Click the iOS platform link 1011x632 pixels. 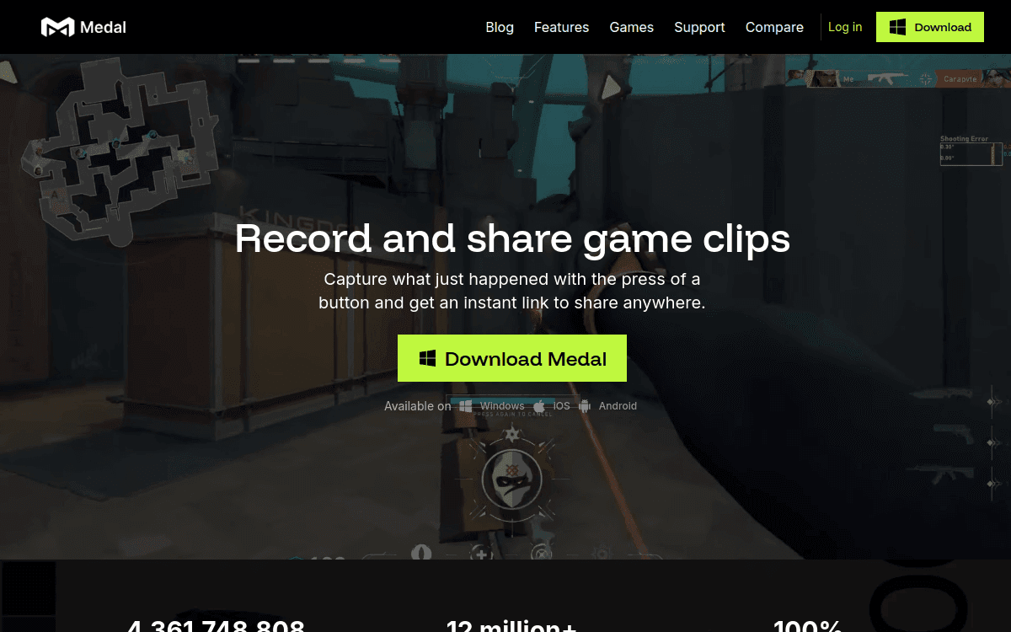560,405
